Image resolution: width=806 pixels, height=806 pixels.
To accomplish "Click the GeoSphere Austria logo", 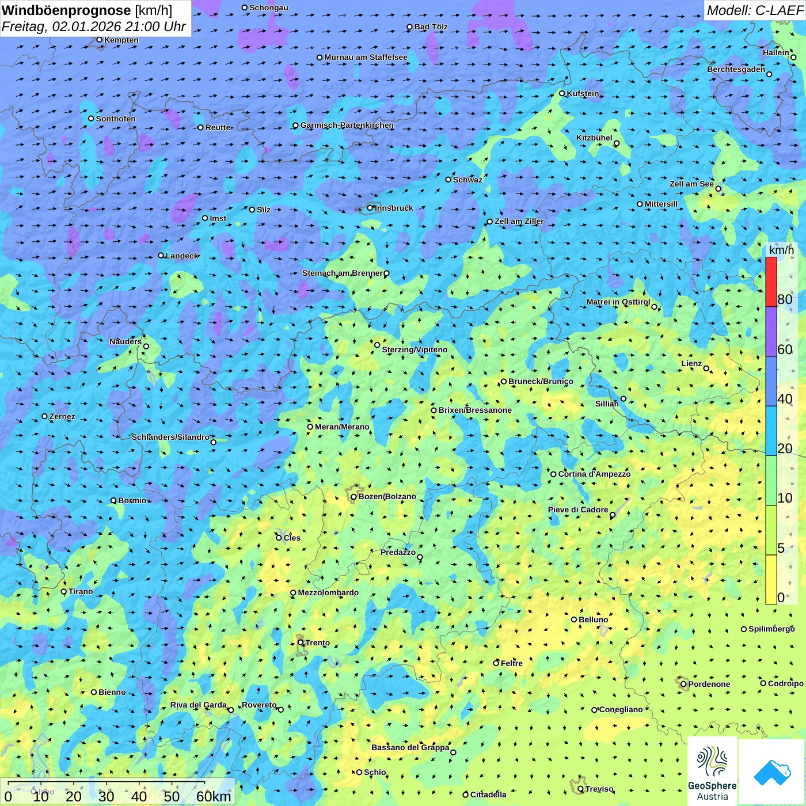I will point(712,771).
